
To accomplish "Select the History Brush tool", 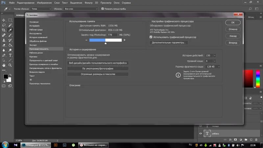I will point(10,40).
